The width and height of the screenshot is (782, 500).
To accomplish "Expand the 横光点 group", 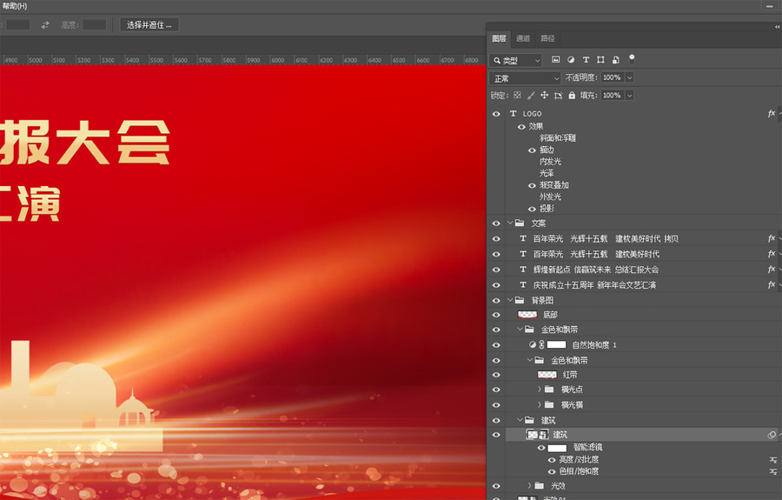I will click(x=539, y=389).
